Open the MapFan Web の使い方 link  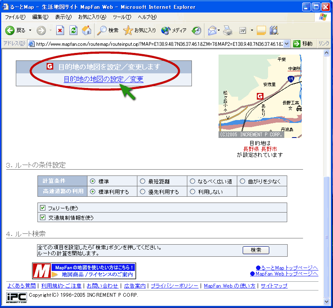[x=230, y=286]
